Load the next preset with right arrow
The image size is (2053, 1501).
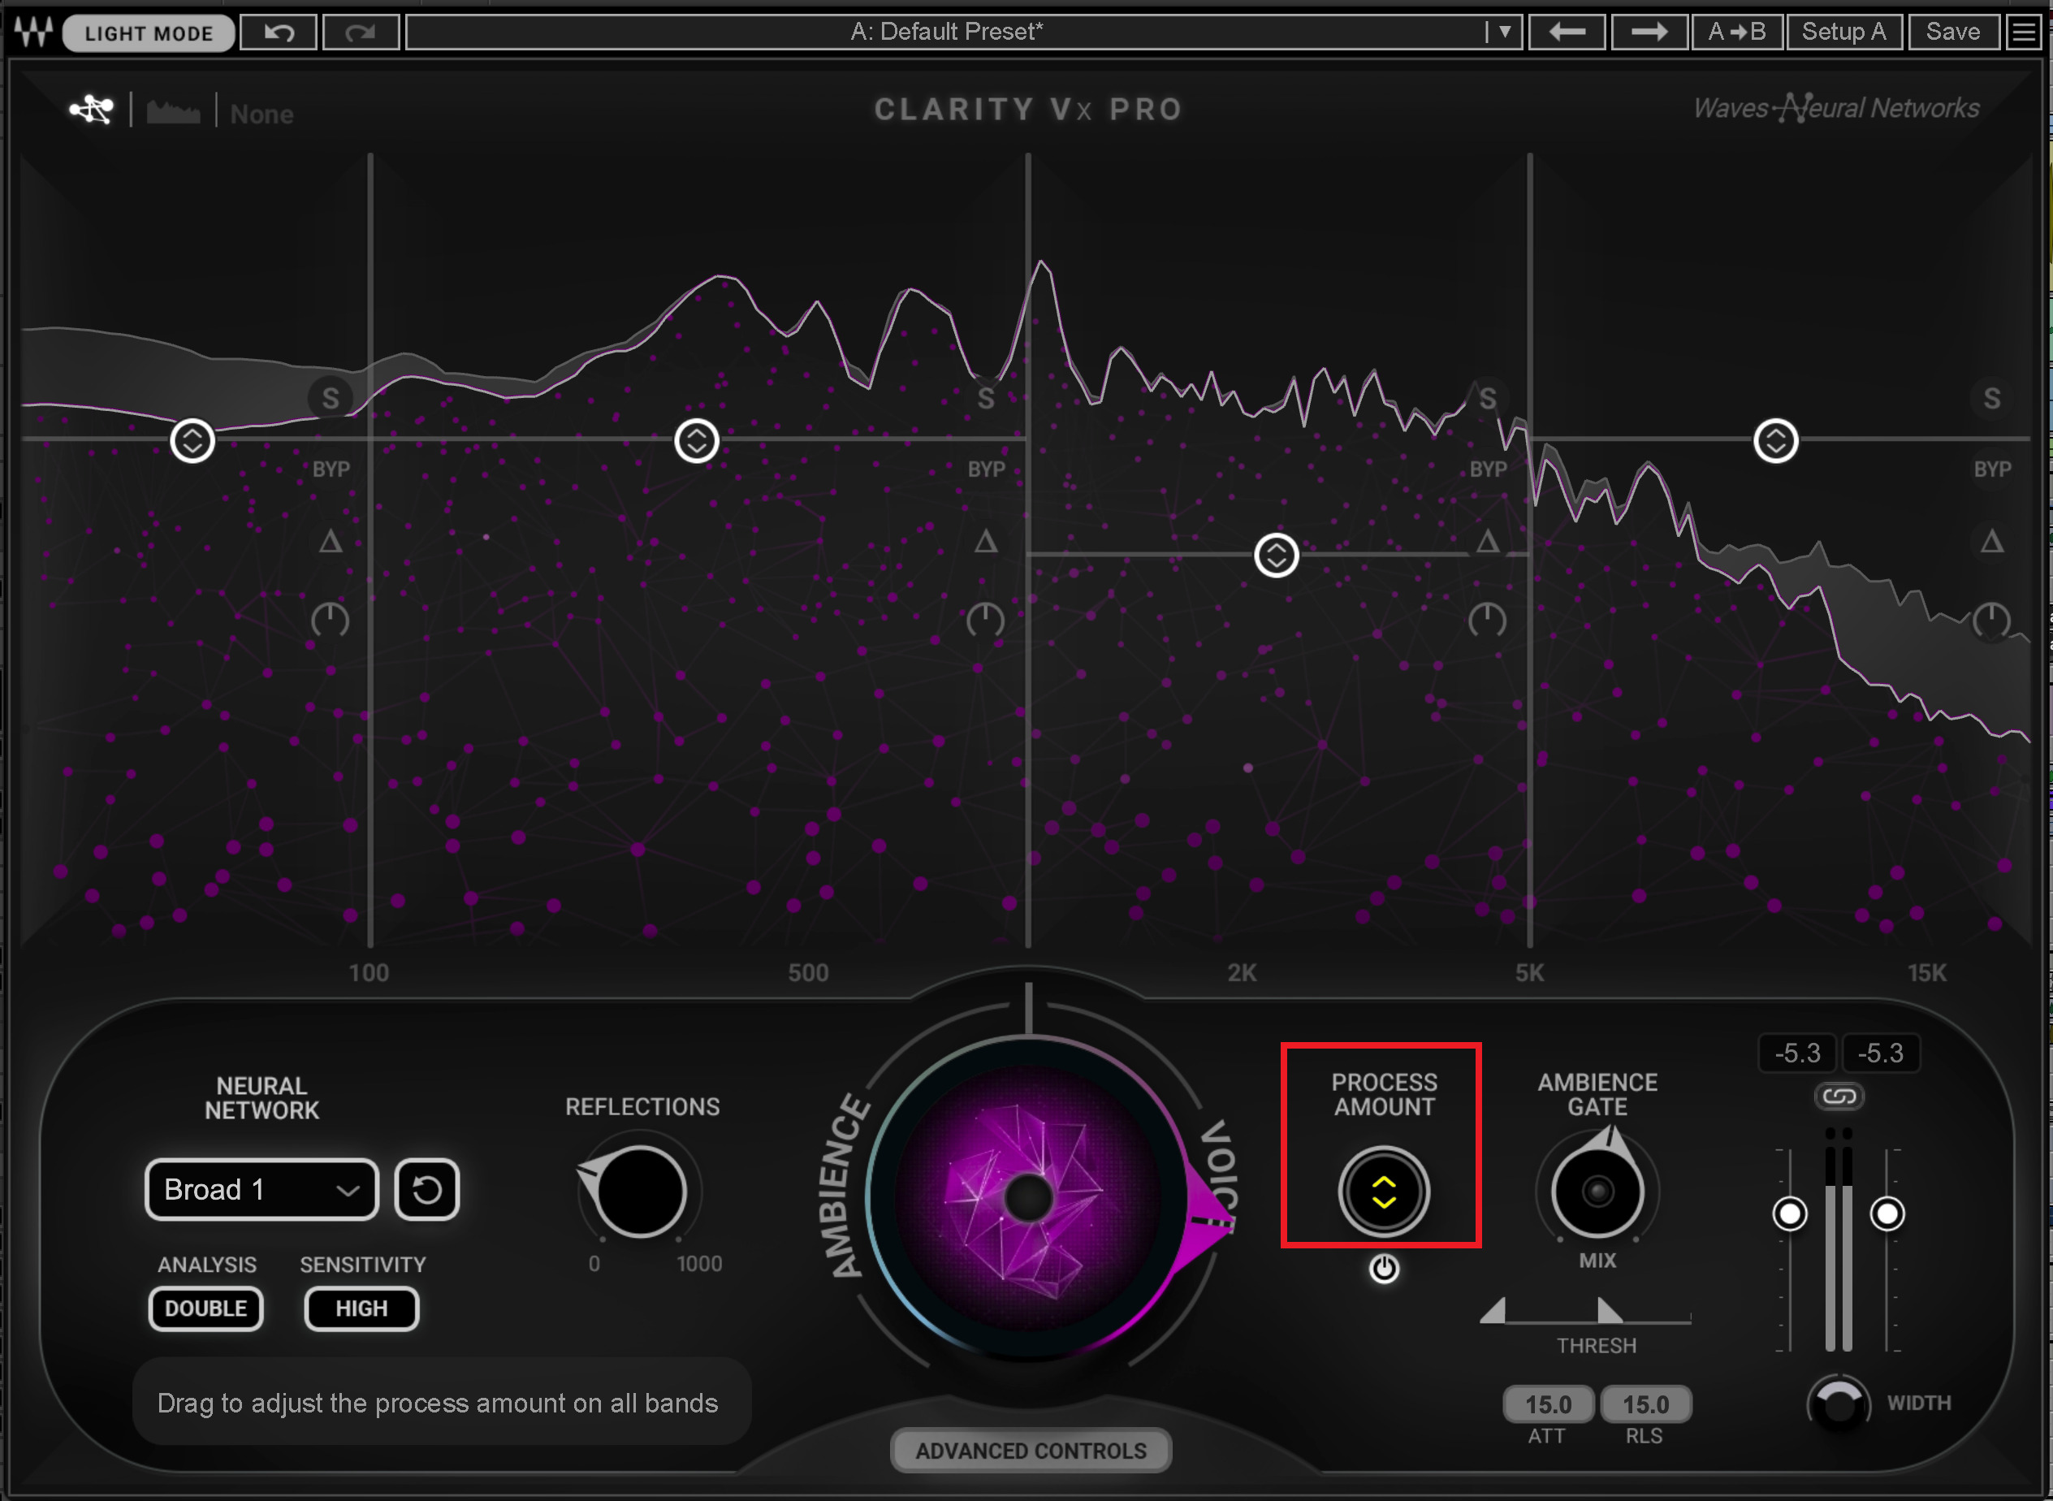[x=1649, y=32]
